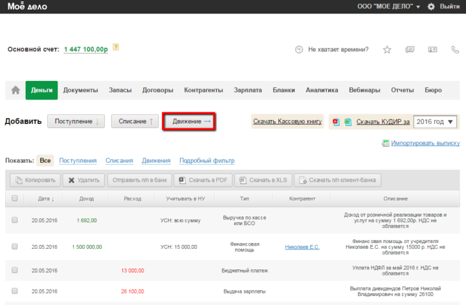The height and width of the screenshot is (305, 466).
Task: Click the yellow help question mark icon
Action: tap(116, 47)
